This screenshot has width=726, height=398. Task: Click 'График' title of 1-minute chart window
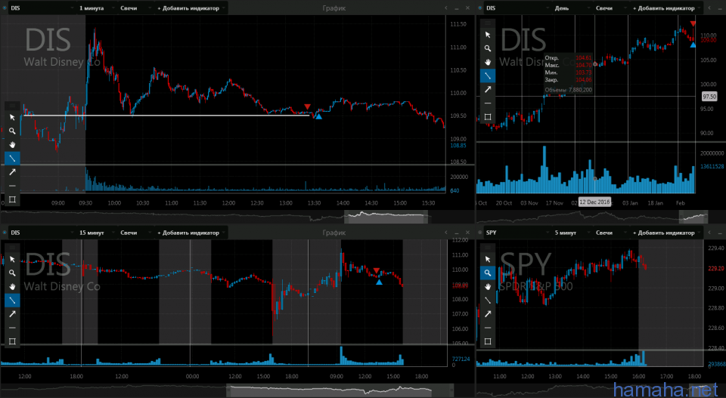point(334,8)
